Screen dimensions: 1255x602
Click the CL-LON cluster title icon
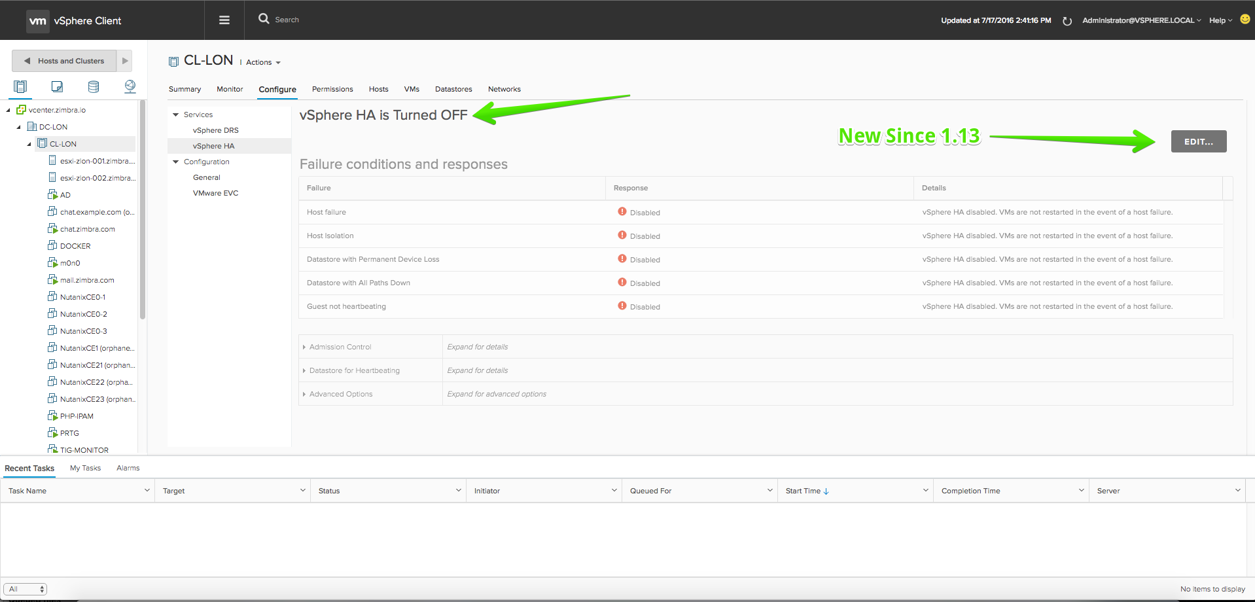[x=173, y=62]
